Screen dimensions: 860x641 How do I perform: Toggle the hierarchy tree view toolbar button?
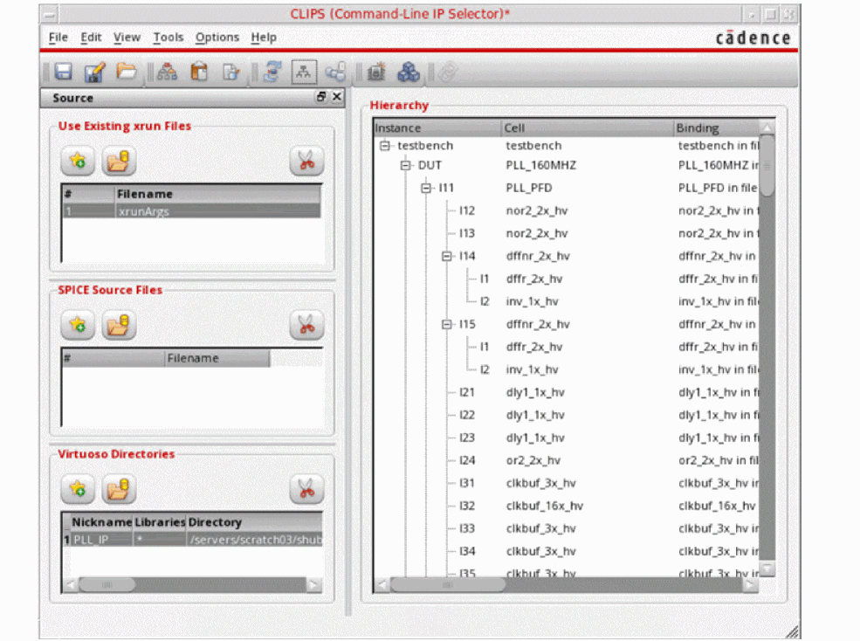pyautogui.click(x=303, y=72)
